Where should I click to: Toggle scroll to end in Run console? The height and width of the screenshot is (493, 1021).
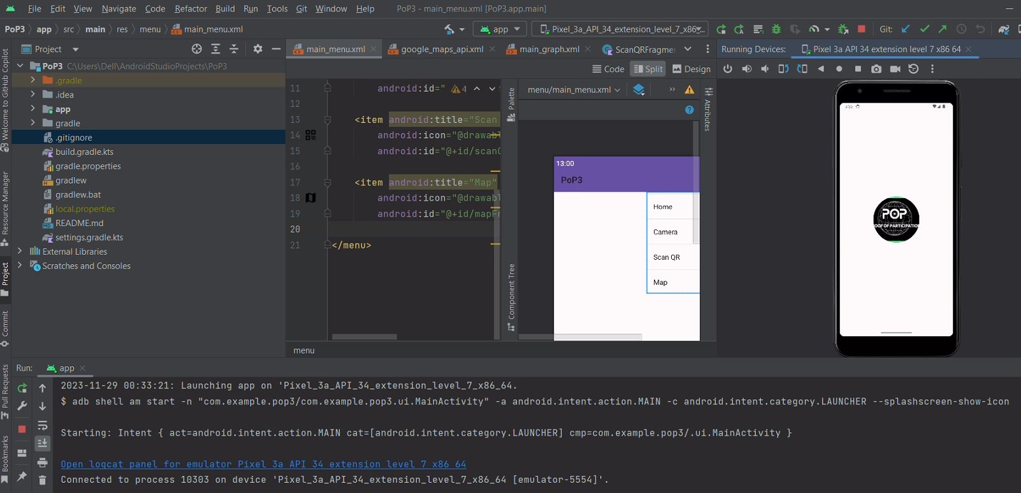(43, 443)
